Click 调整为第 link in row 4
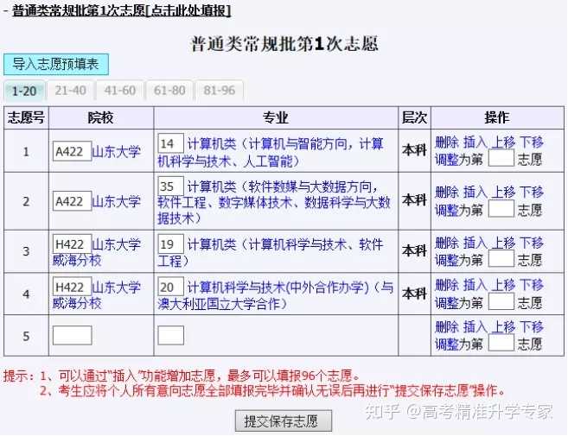 [x=459, y=302]
